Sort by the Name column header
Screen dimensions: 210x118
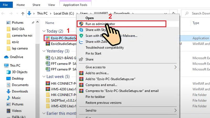tap(50, 23)
